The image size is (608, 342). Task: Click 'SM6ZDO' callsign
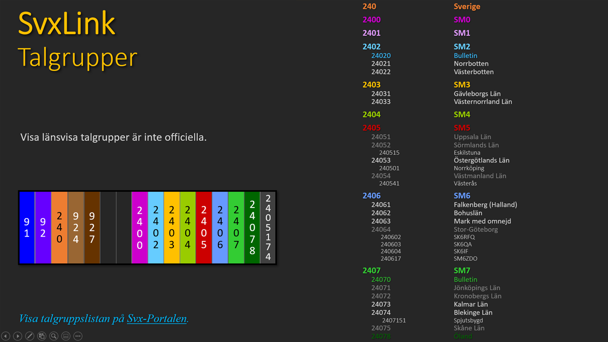465,259
